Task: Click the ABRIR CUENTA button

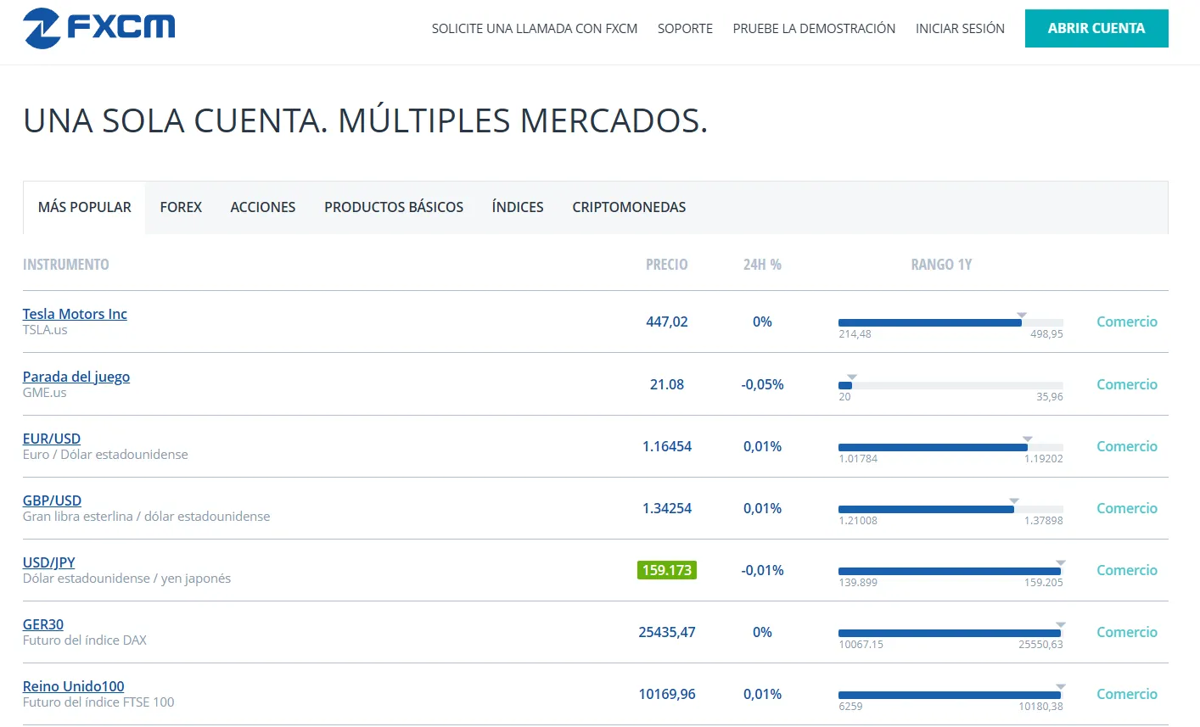Action: click(x=1096, y=28)
